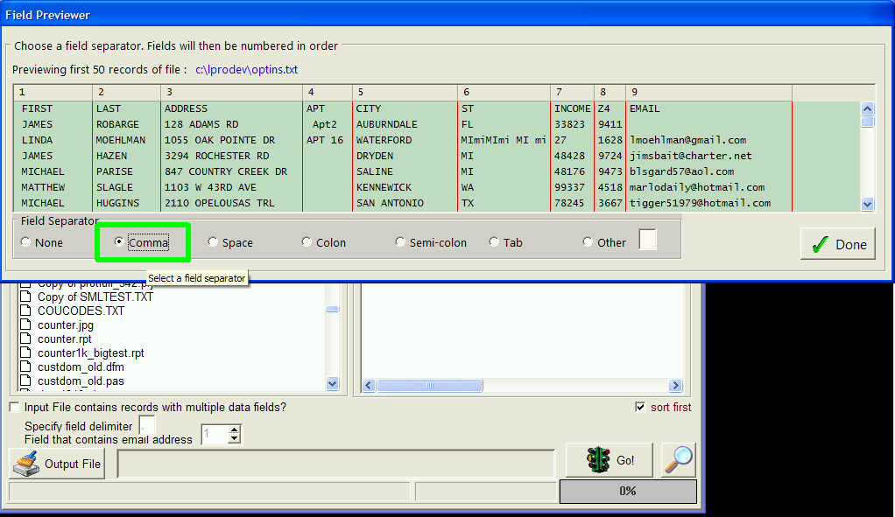Select COUCODES.TXT in file list
The height and width of the screenshot is (517, 895).
click(81, 311)
